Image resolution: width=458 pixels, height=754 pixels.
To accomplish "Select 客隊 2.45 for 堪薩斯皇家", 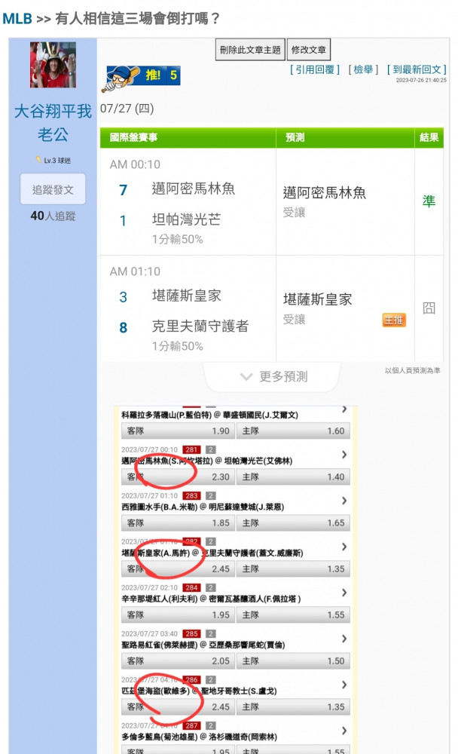I will tap(177, 569).
